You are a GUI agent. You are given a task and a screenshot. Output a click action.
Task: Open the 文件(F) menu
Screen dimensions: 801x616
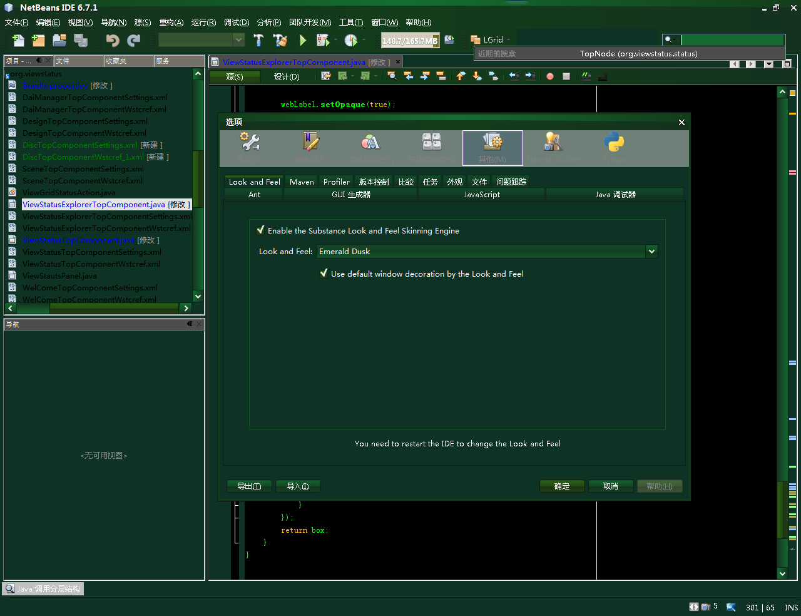[17, 23]
